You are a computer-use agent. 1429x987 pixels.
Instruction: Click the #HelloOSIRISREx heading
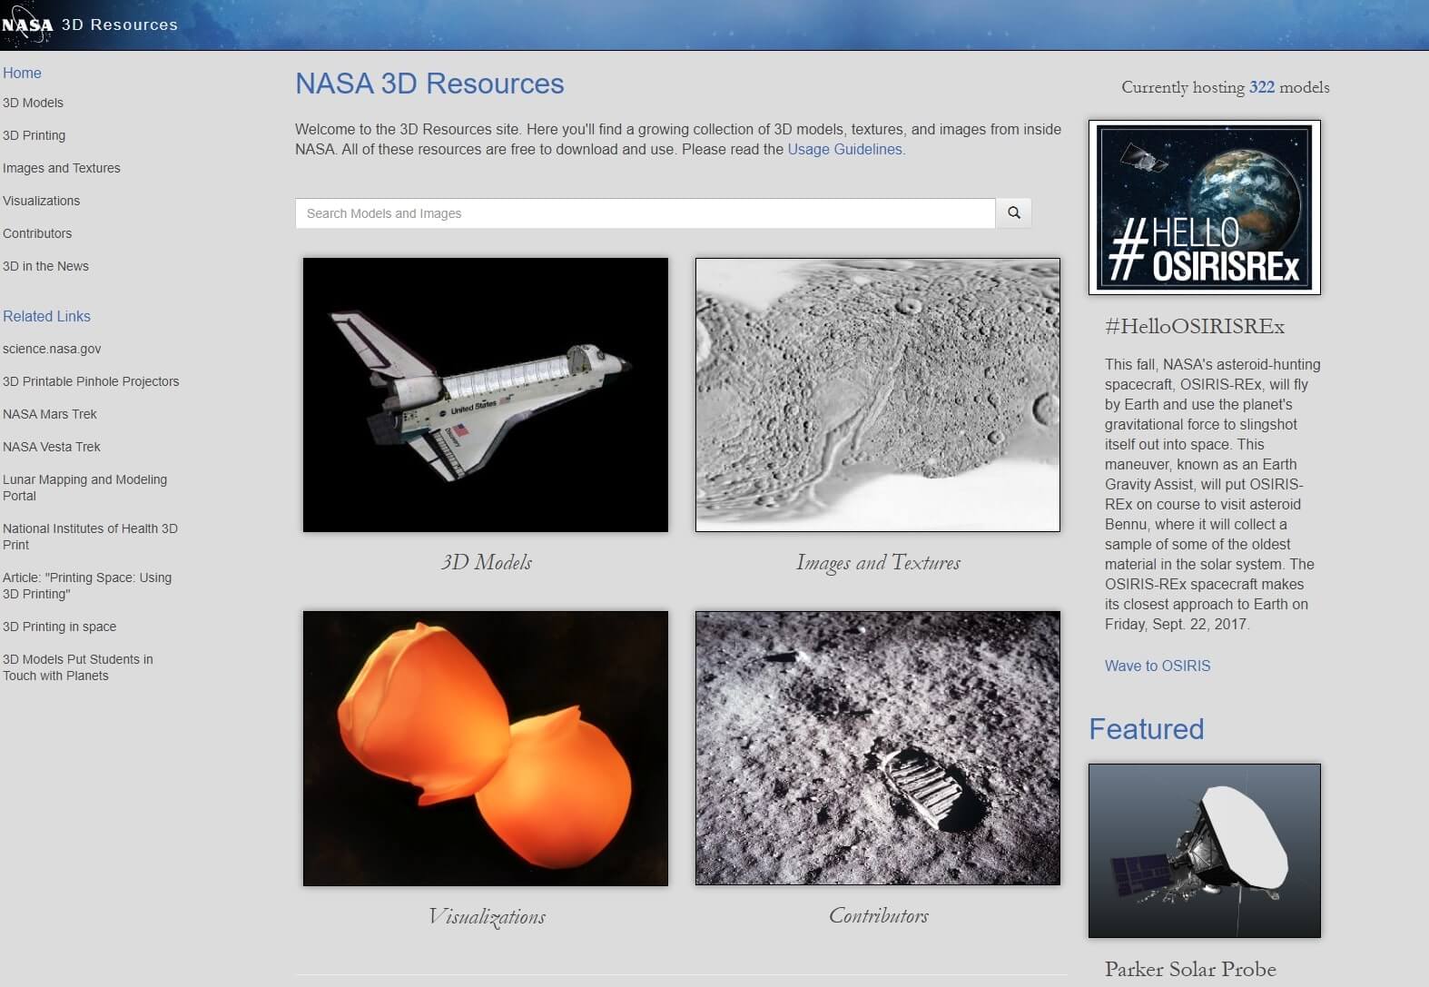[1195, 326]
